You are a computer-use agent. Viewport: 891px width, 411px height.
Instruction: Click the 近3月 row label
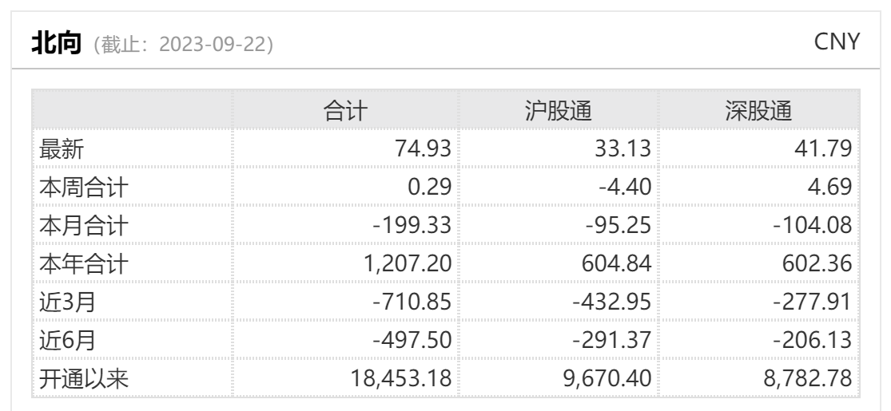[x=67, y=303]
